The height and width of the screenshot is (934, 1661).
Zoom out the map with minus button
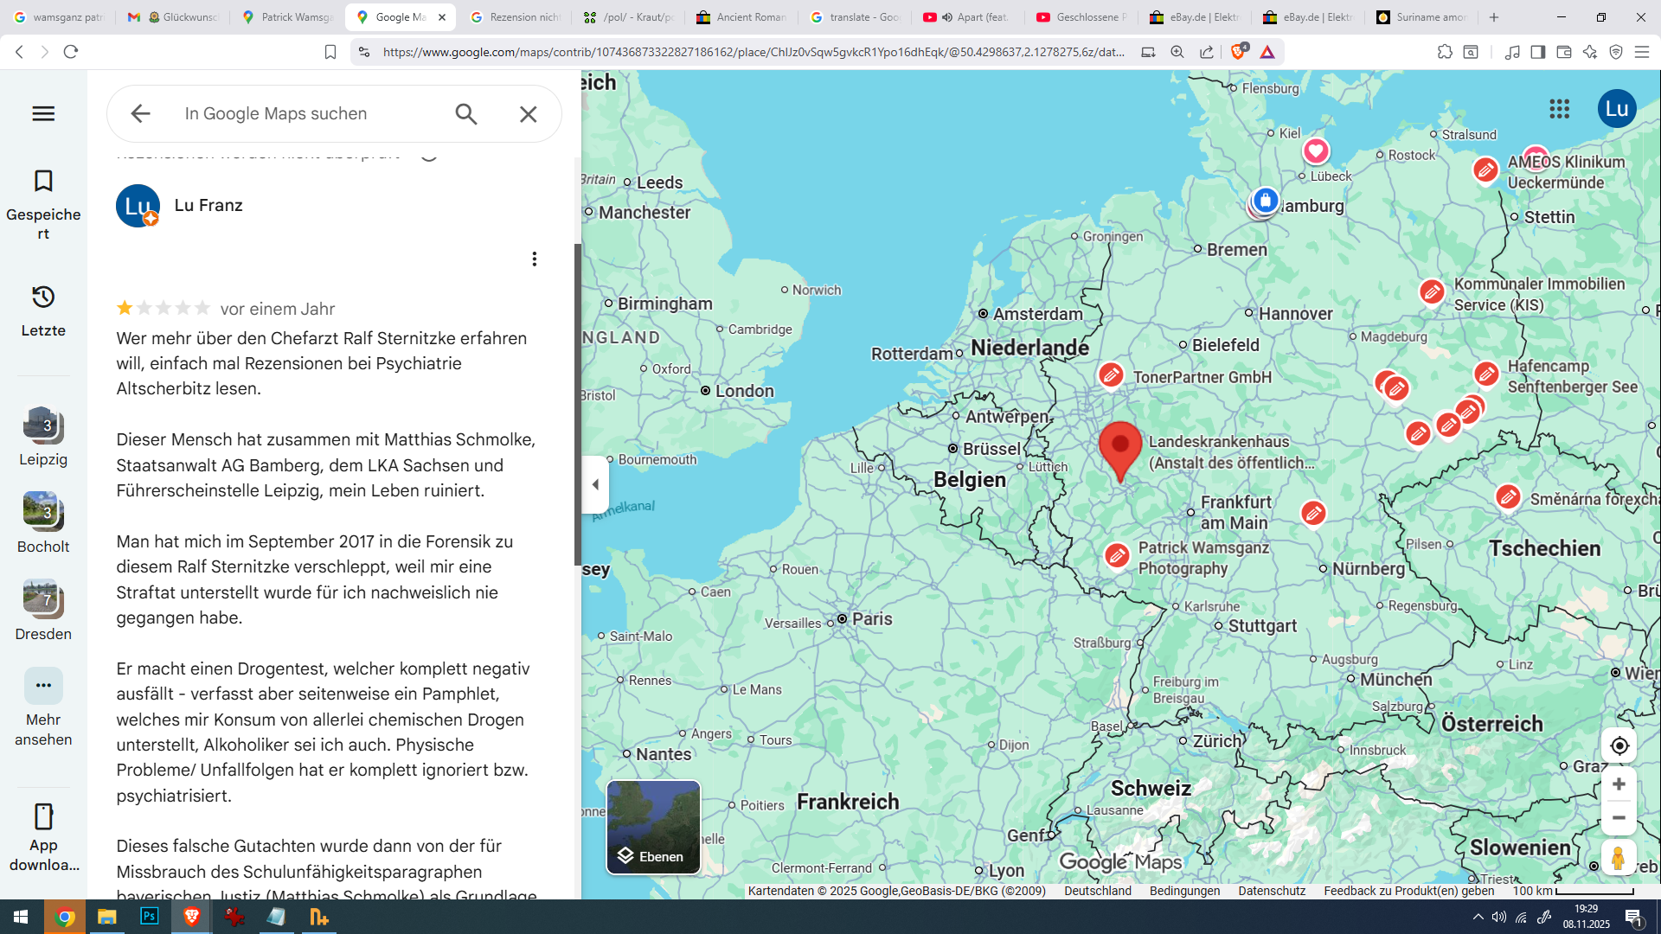(x=1619, y=818)
